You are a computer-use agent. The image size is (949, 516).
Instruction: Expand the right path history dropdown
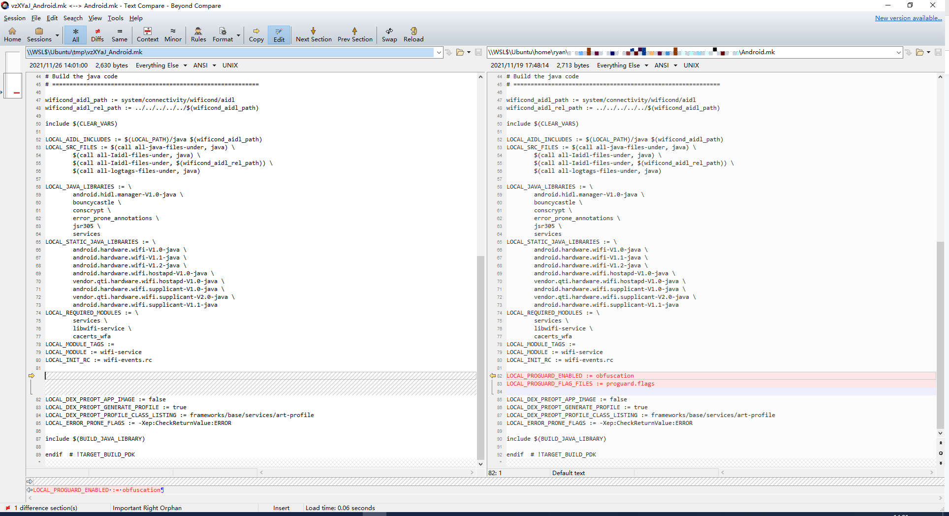[x=899, y=52]
